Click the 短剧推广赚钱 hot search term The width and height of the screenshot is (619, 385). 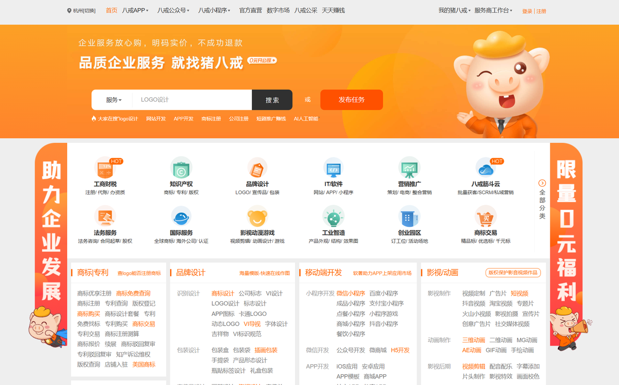click(x=271, y=118)
